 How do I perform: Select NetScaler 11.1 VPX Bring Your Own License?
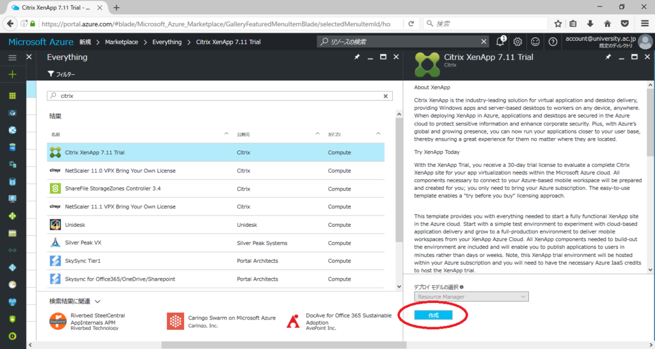216,206
